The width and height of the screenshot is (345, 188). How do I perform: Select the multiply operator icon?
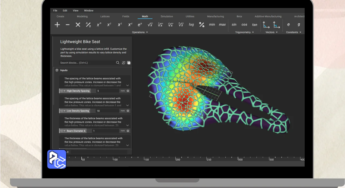[78, 25]
